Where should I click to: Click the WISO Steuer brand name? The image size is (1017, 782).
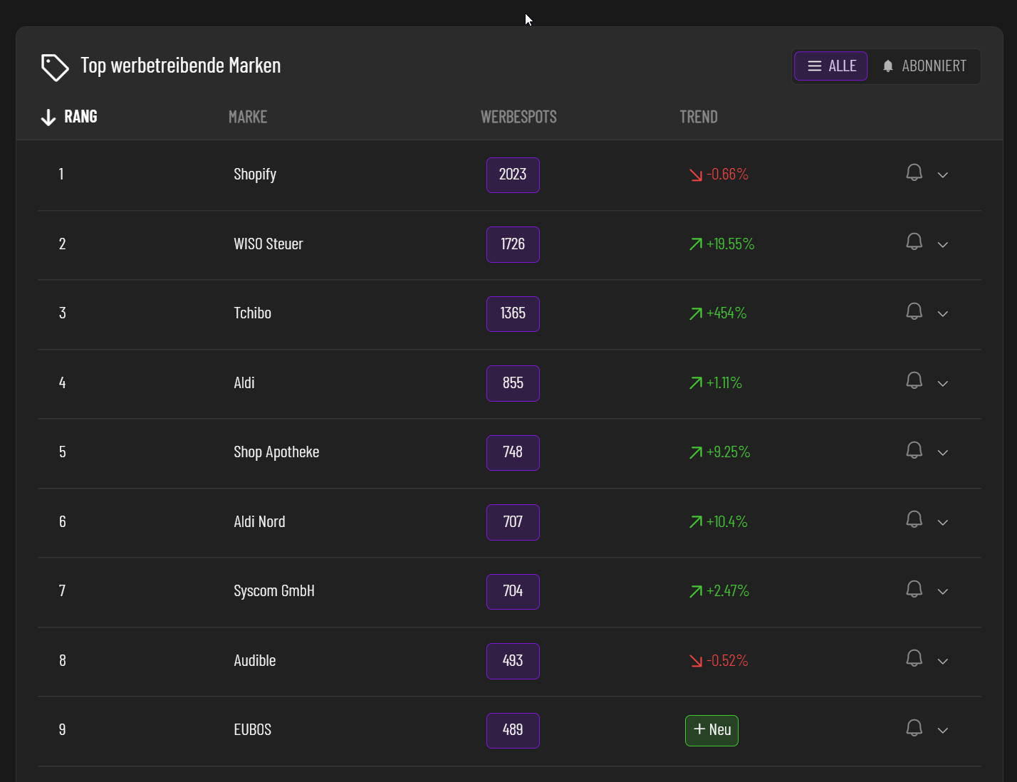pos(268,244)
